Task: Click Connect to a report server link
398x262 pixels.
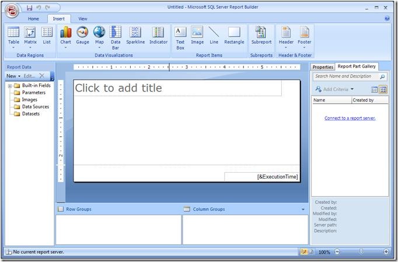Action: click(x=350, y=118)
